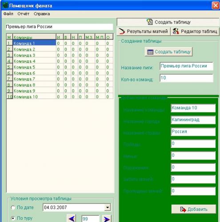This screenshot has height=222, width=220.
Task: Open the 'Файл' menu
Action: [8, 14]
